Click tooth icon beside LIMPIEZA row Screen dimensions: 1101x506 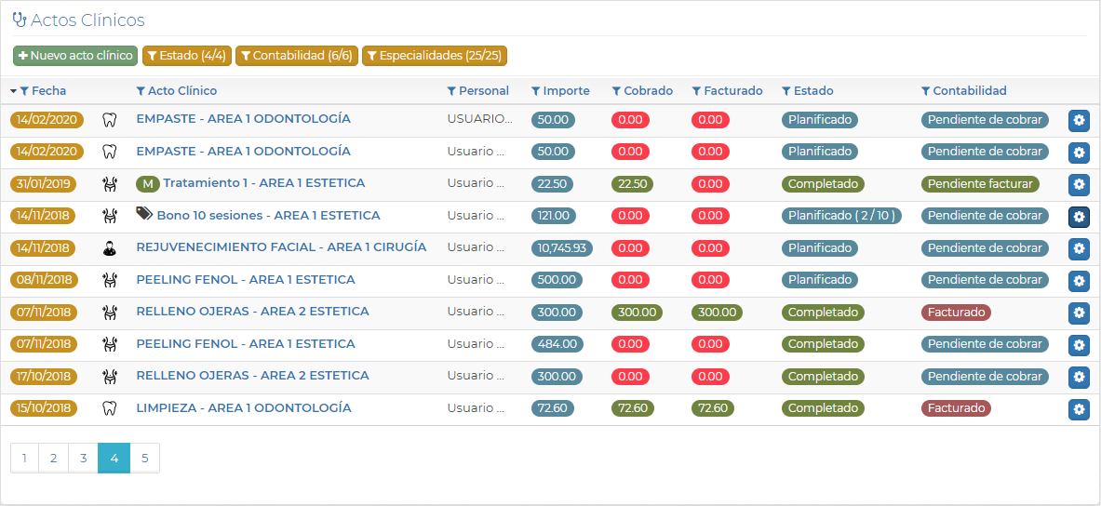tap(110, 408)
